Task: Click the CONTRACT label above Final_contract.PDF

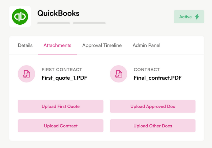Action: click(147, 70)
